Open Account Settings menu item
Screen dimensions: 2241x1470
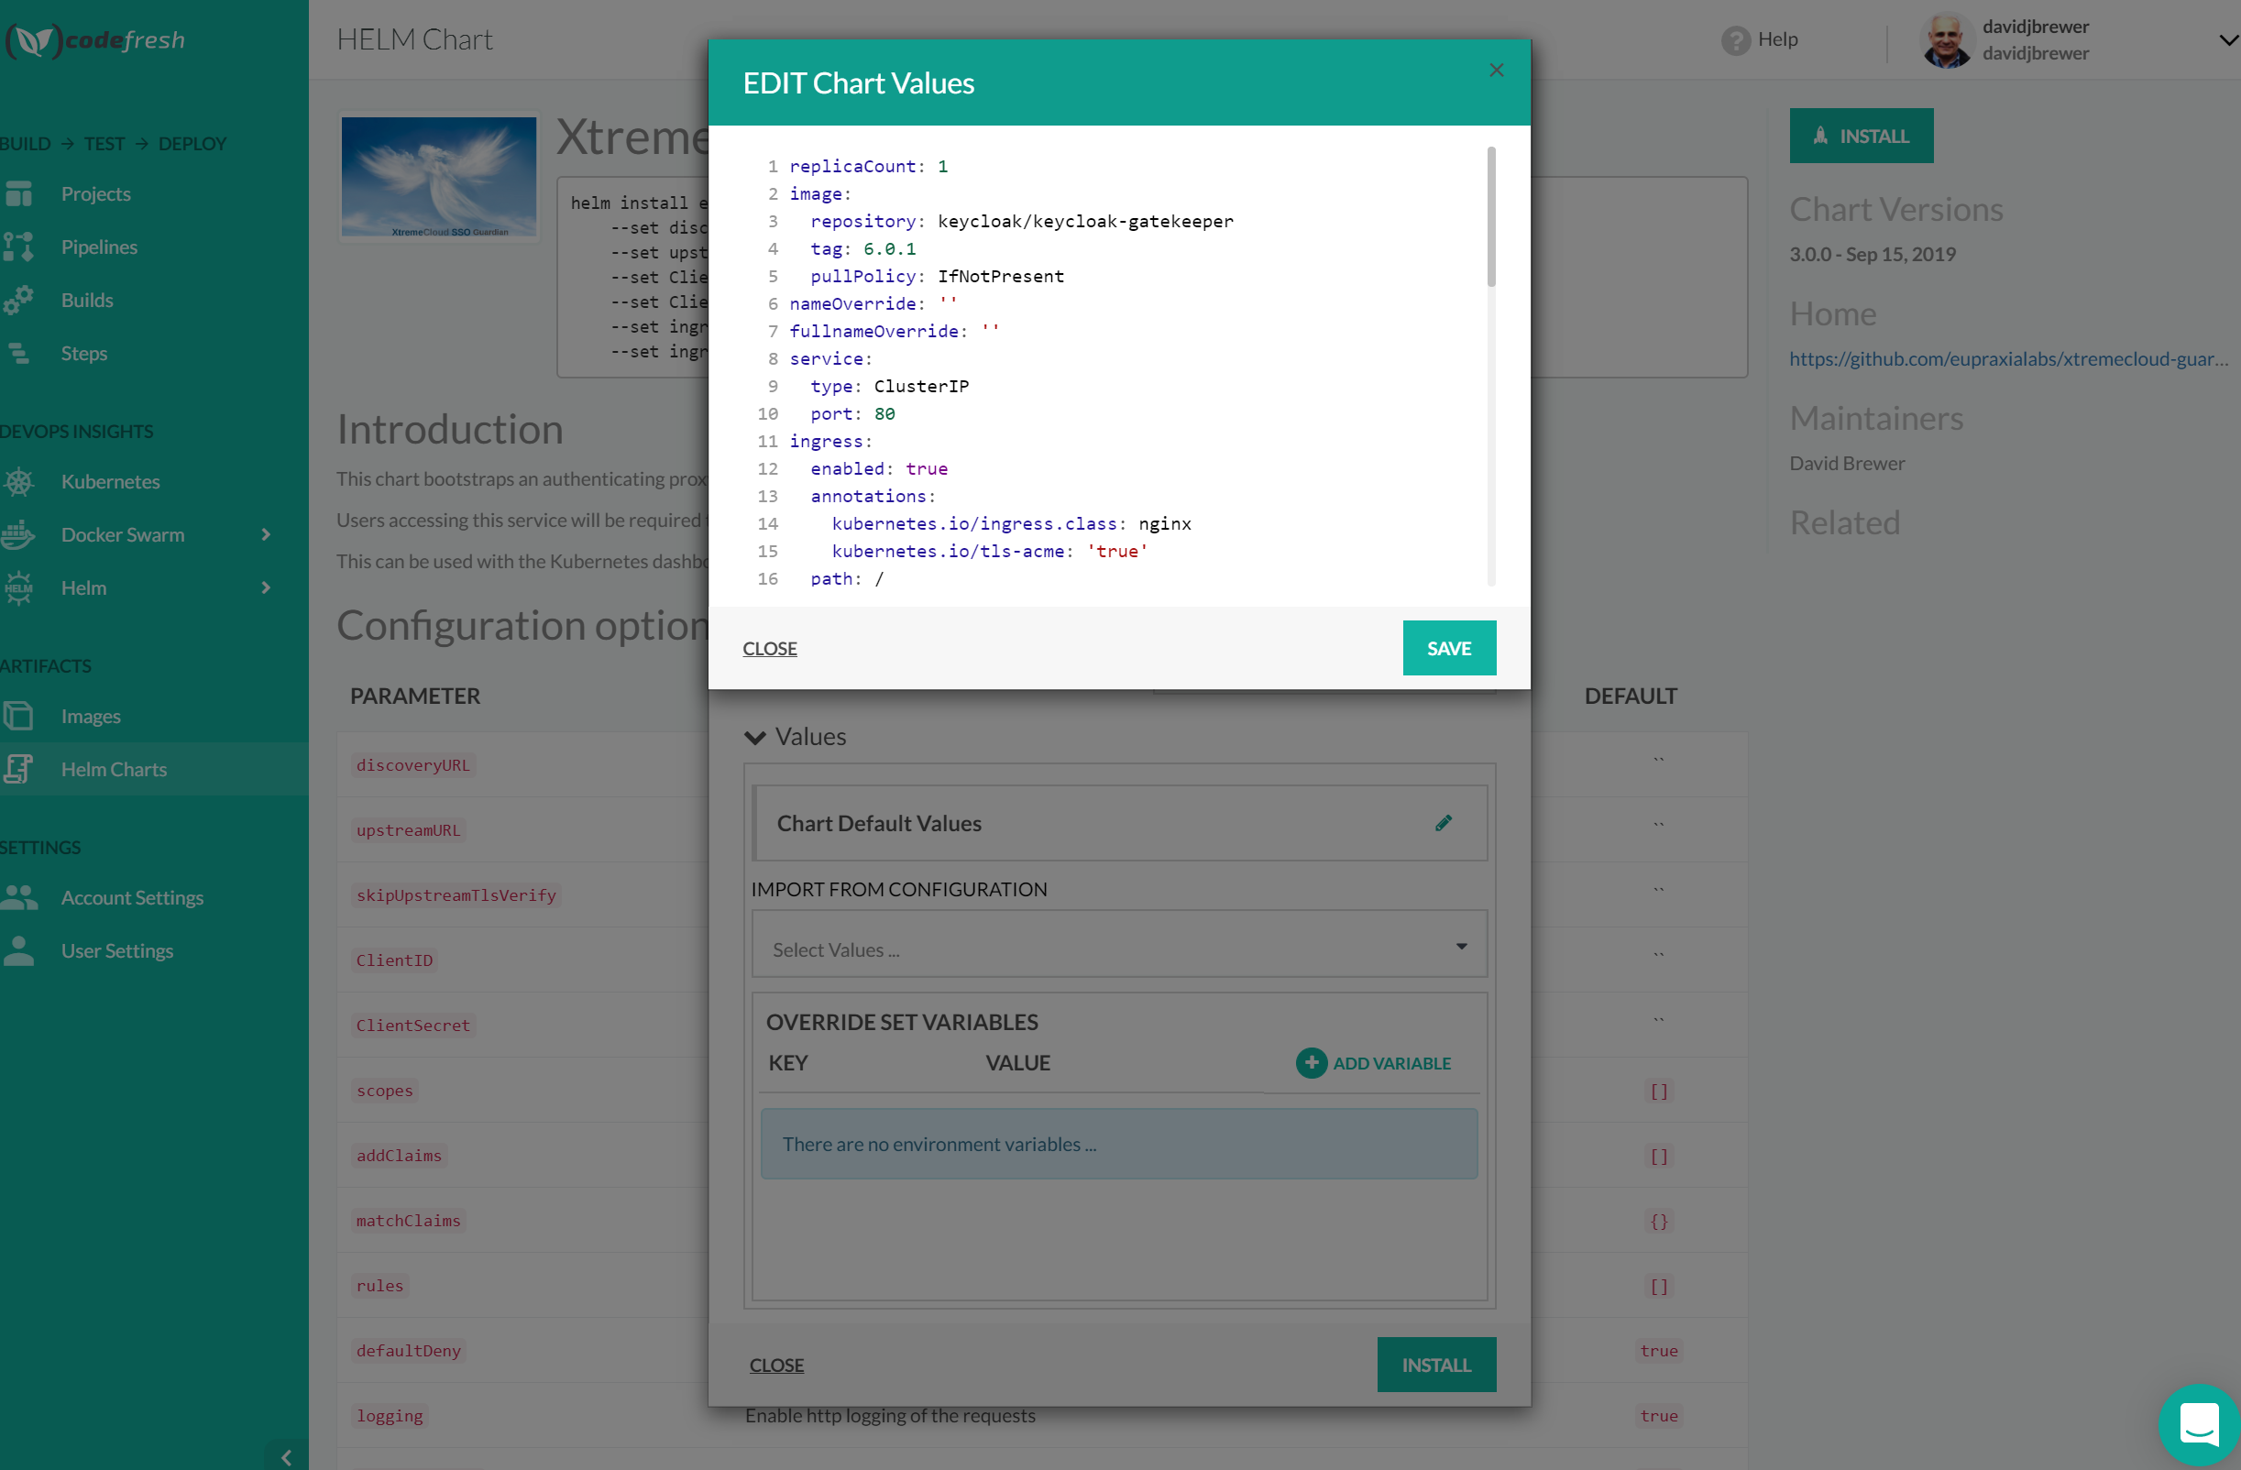coord(132,896)
